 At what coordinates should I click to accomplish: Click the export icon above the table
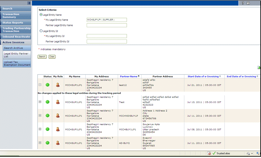(x=259, y=67)
